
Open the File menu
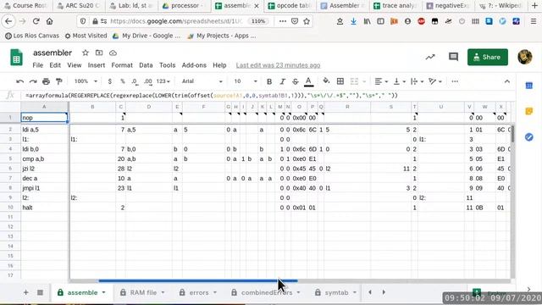click(x=37, y=65)
